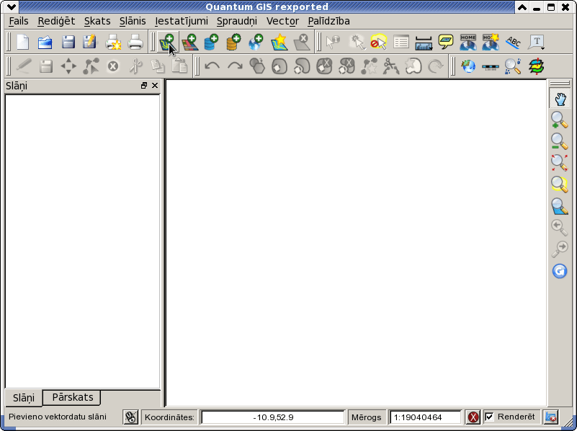Add a WMS layer with globe icon
The height and width of the screenshot is (431, 577).
pos(256,42)
